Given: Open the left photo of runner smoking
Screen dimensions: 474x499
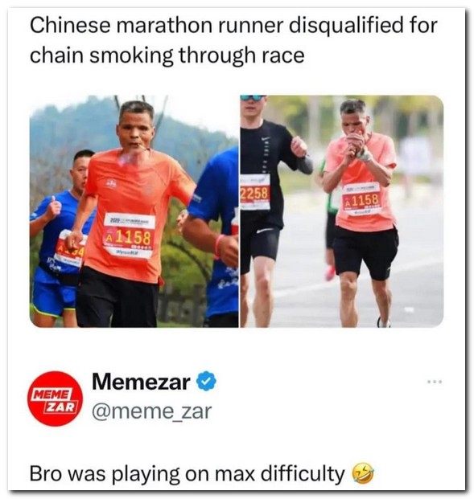Looking at the screenshot, I should click(134, 211).
